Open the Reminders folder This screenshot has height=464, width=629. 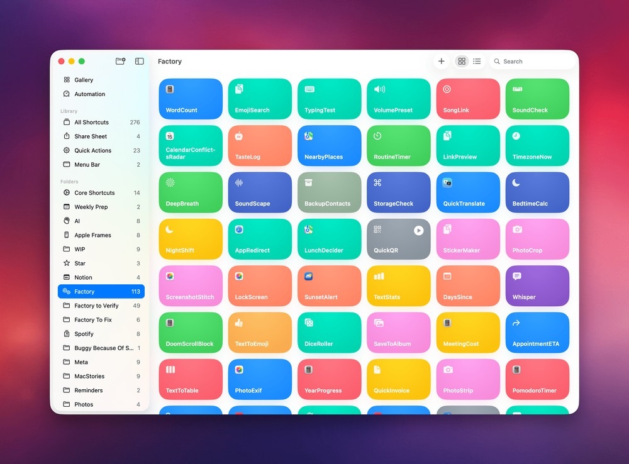[x=101, y=390]
